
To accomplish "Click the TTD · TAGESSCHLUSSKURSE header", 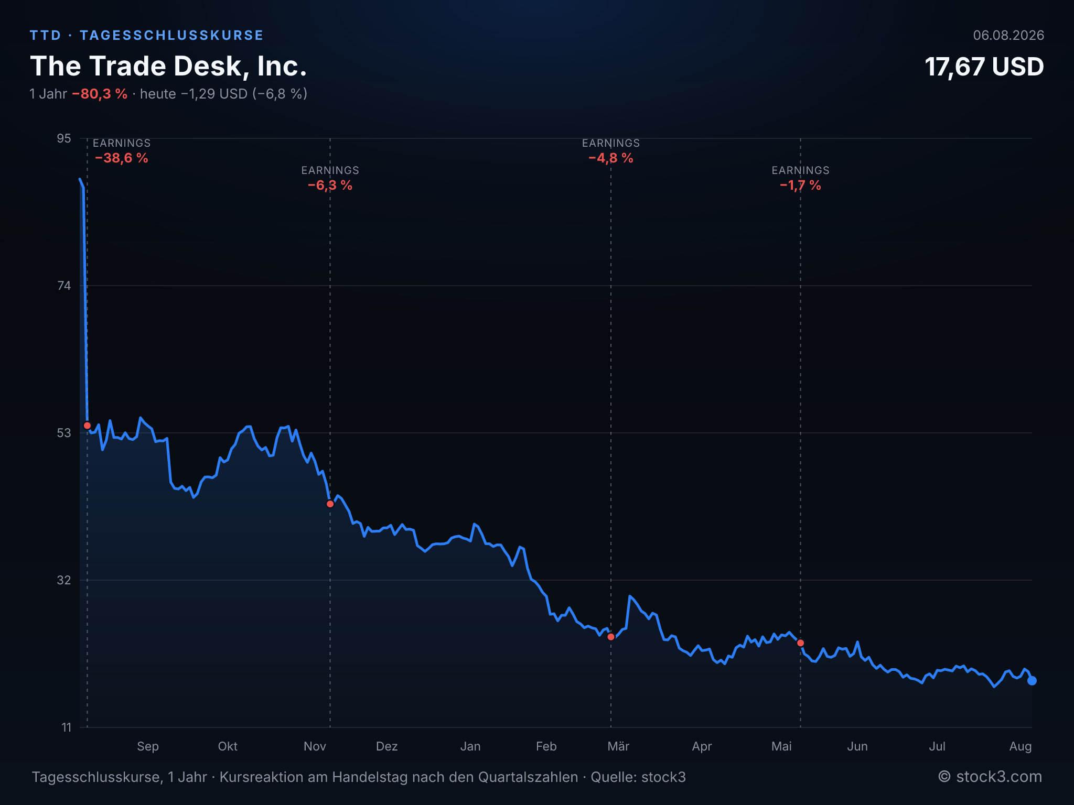I will (x=147, y=35).
